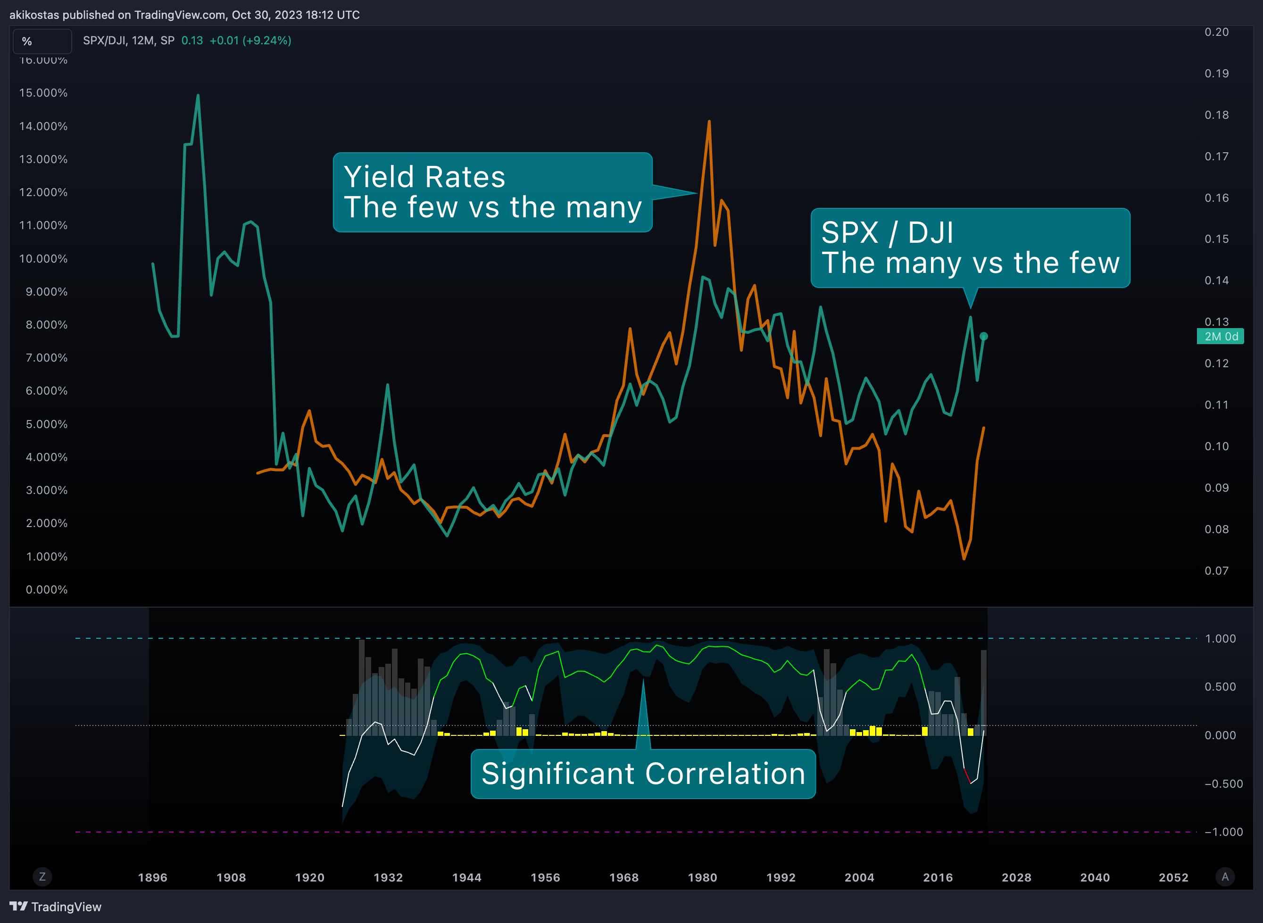Click the 0.000 correlation axis label
Viewport: 1263px width, 923px height.
(1221, 735)
